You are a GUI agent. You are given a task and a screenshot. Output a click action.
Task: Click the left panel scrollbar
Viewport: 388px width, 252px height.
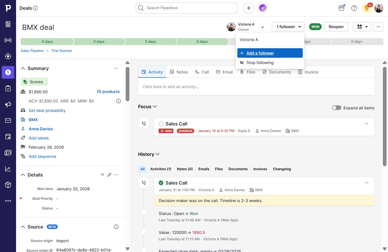[x=128, y=84]
